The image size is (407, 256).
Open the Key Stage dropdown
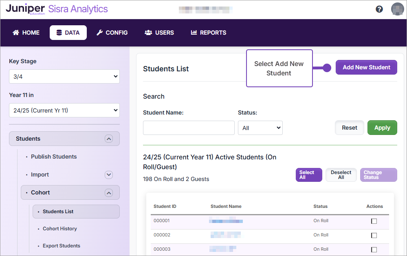[64, 76]
